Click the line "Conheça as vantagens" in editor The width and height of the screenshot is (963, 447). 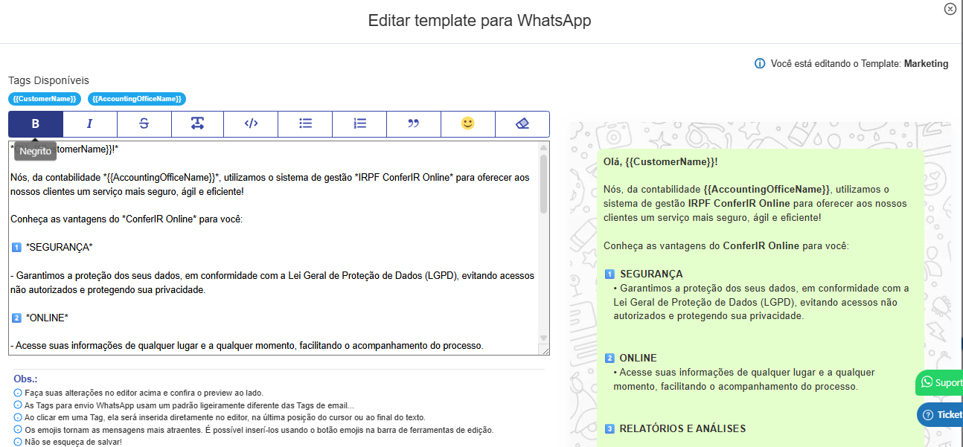[x=127, y=219]
